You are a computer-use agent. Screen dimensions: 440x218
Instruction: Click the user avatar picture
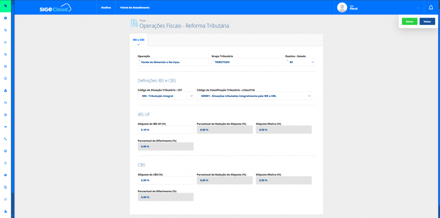(342, 7)
